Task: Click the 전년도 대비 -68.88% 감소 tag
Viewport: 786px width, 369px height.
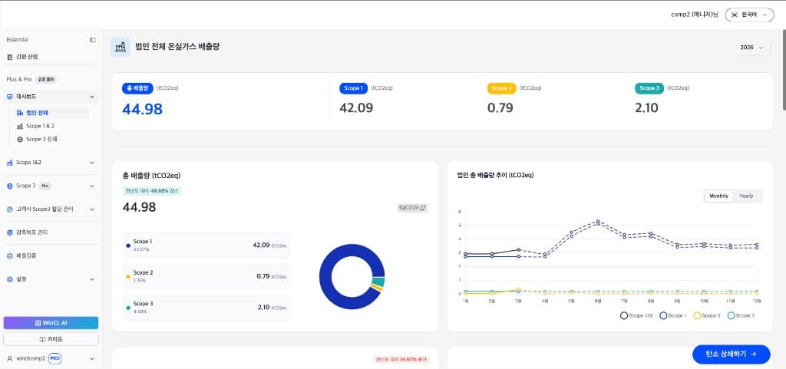Action: coord(152,191)
